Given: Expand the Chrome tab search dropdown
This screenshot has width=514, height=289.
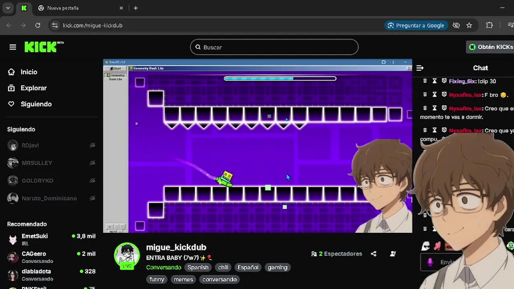Looking at the screenshot, I should point(8,8).
